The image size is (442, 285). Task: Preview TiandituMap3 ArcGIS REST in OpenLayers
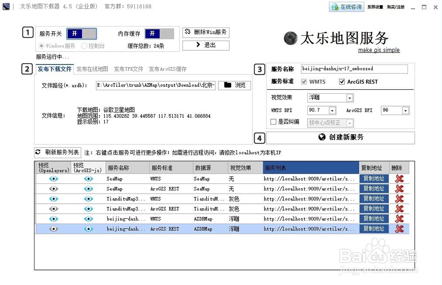coord(53,209)
